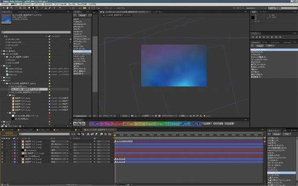Screen dimensions: 298x186
Task: Open the レイヤー(L) menu
Action: 37,4
